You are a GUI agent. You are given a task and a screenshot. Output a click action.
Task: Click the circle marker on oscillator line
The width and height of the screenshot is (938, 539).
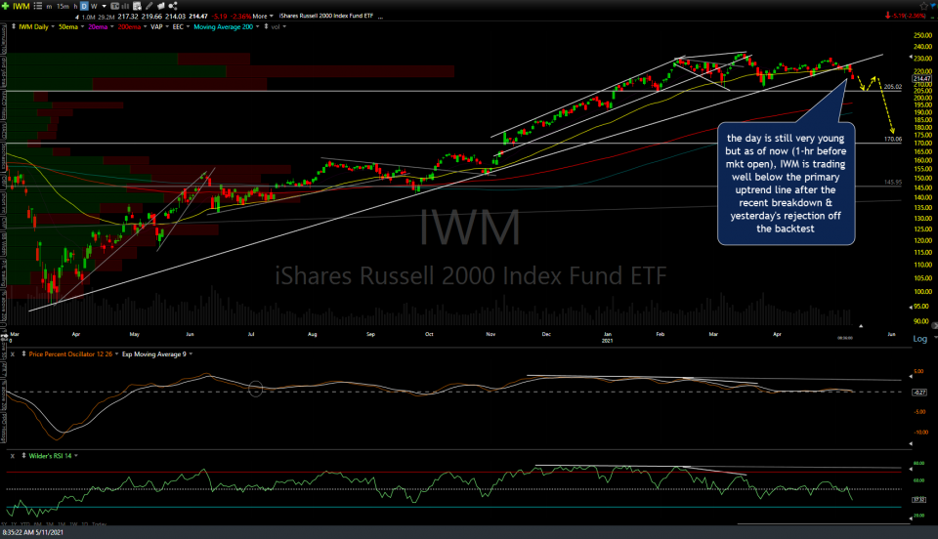pos(255,389)
